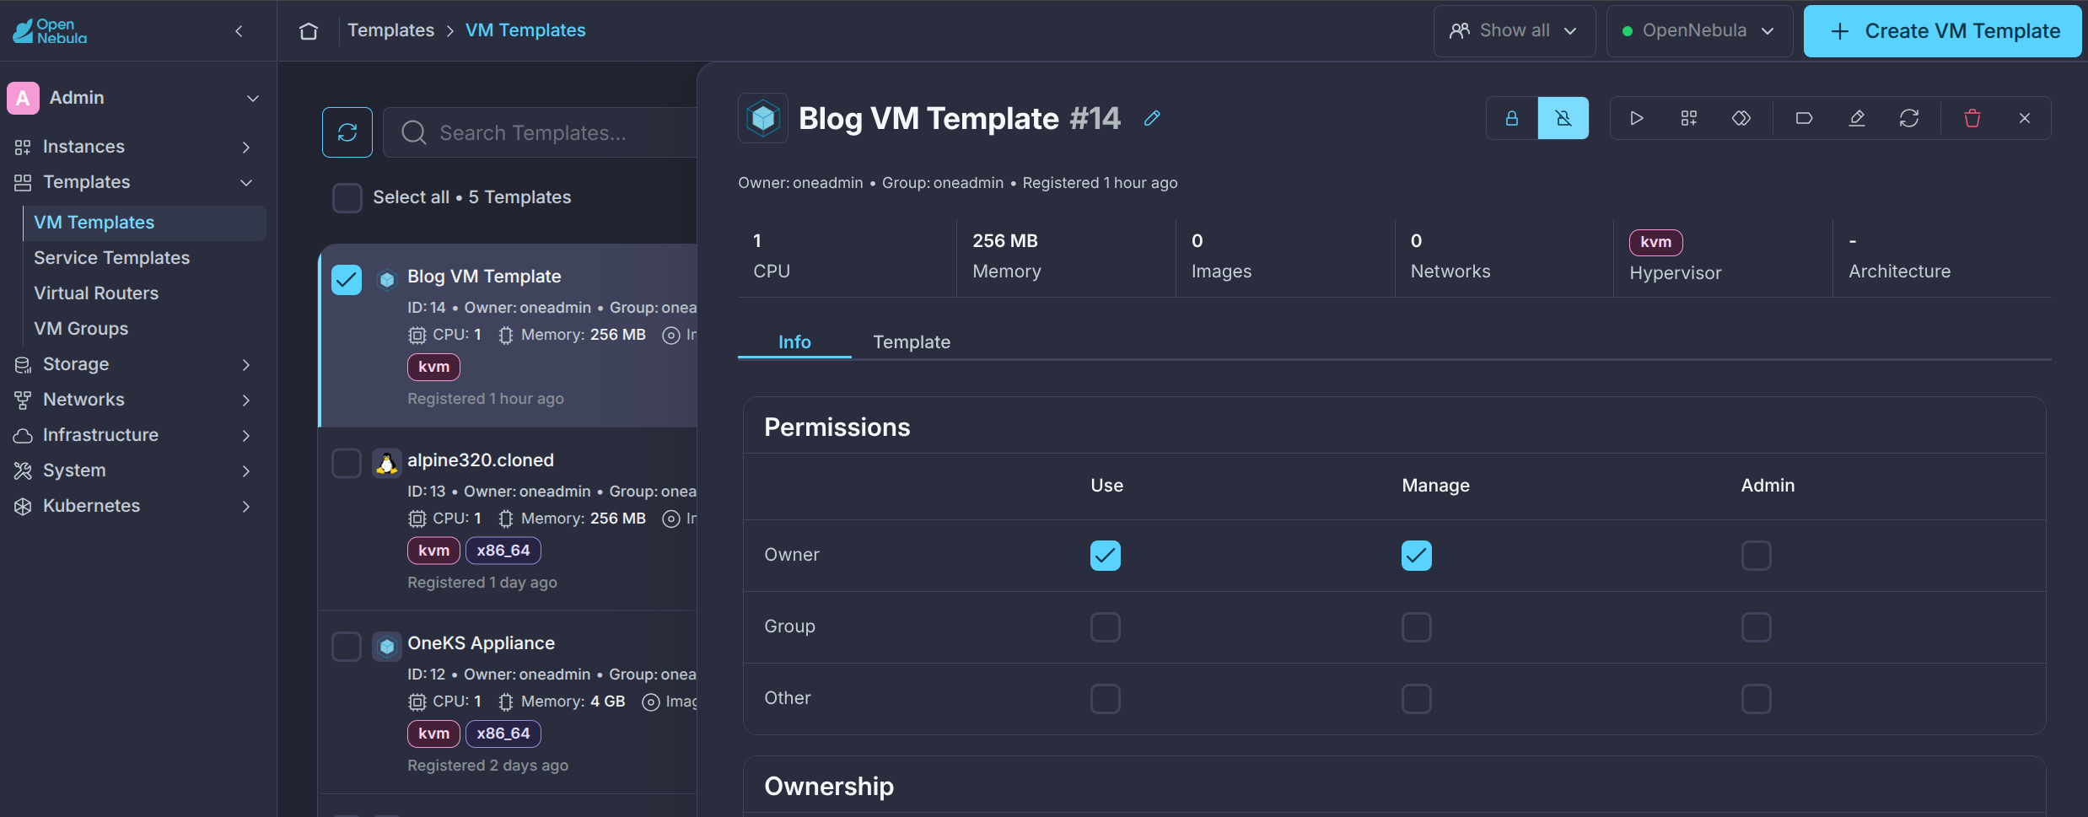Click the VM Templates breadcrumb link
Viewport: 2088px width, 817px height.
coord(525,30)
